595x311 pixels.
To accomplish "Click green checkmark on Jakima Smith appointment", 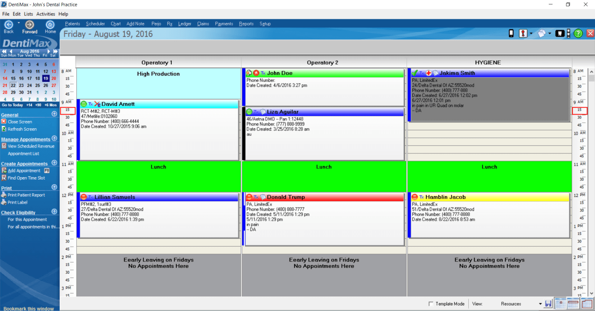I will [x=415, y=73].
